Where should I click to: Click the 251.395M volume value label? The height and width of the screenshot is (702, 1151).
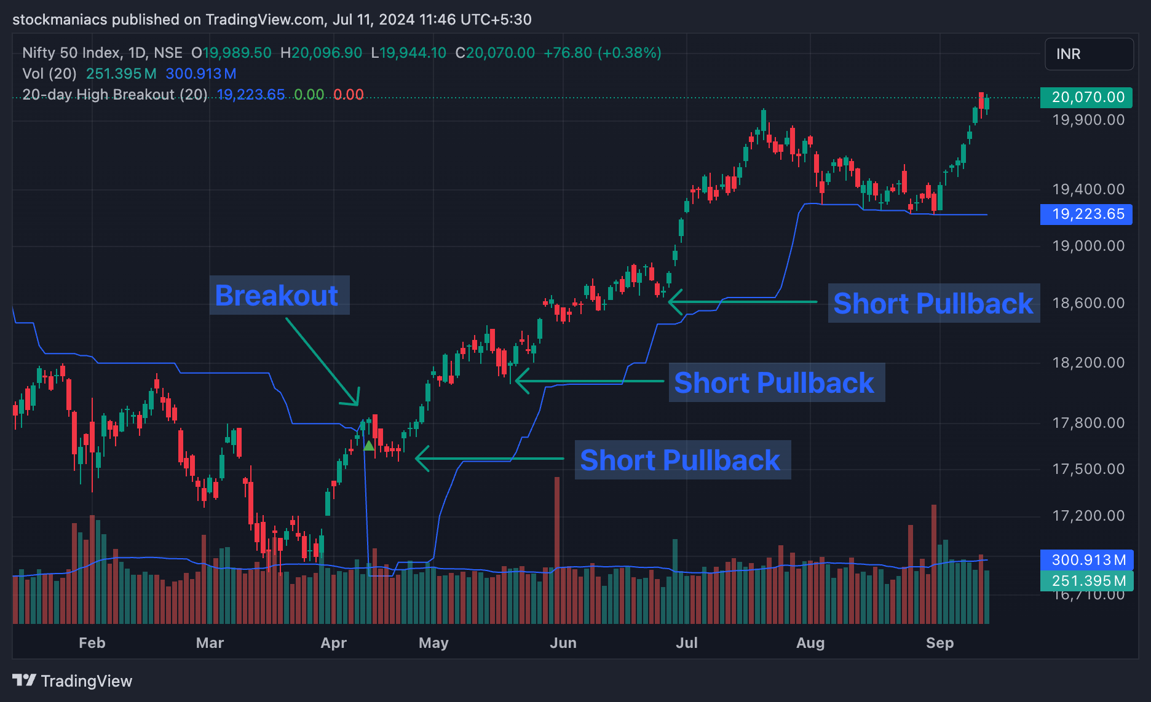(x=1086, y=580)
